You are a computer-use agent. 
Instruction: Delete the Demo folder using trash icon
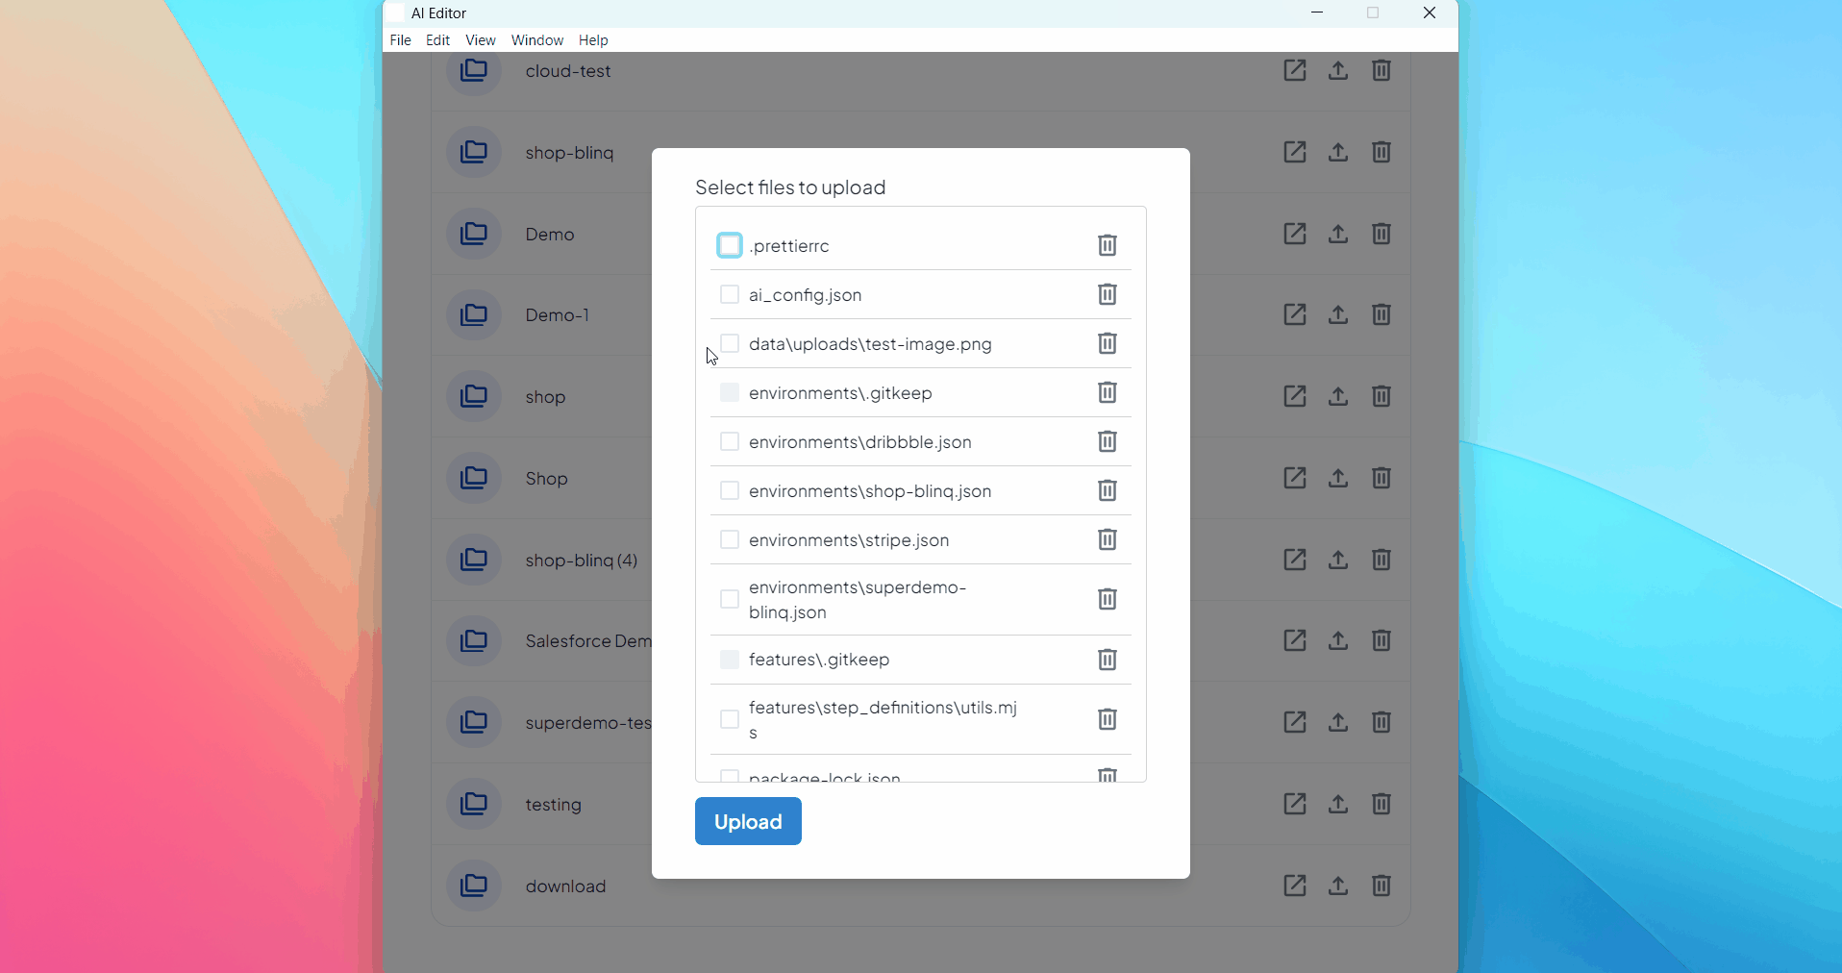(x=1381, y=234)
